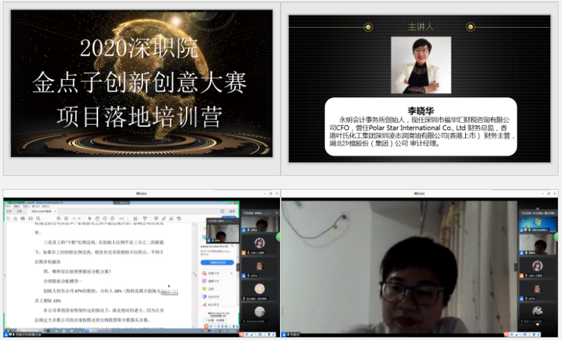Click the scrolling mode icon beside fit page
This screenshot has height=340, width=562.
pyautogui.click(x=144, y=219)
